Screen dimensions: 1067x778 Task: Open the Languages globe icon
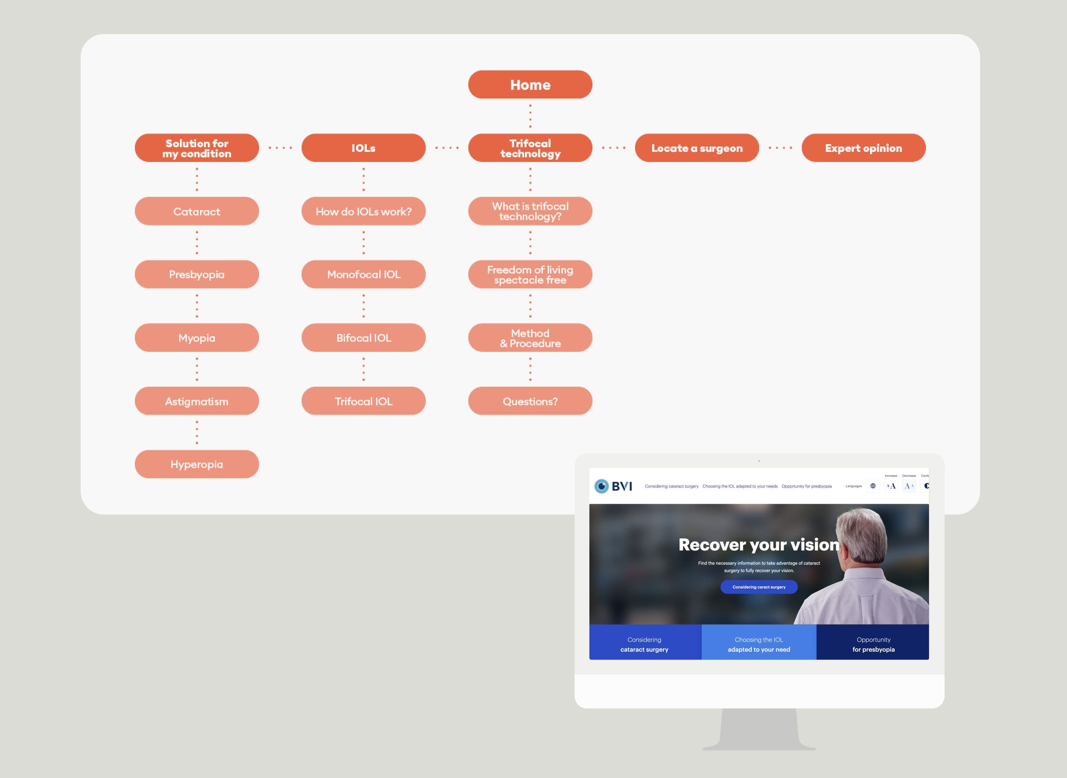click(873, 486)
